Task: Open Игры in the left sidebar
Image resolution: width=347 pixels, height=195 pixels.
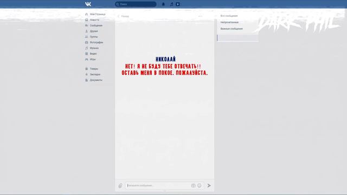Action: tap(91, 59)
